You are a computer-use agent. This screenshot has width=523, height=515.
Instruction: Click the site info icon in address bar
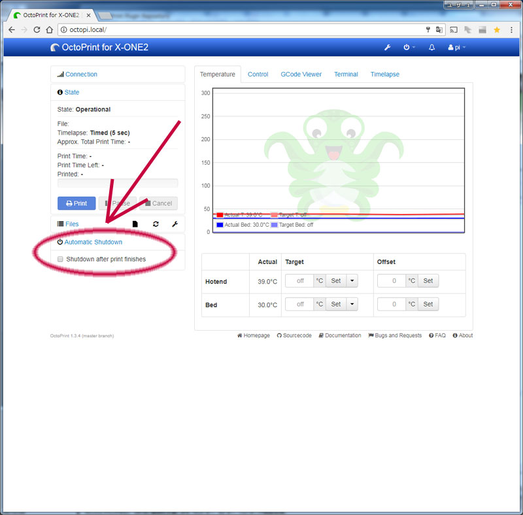point(63,29)
